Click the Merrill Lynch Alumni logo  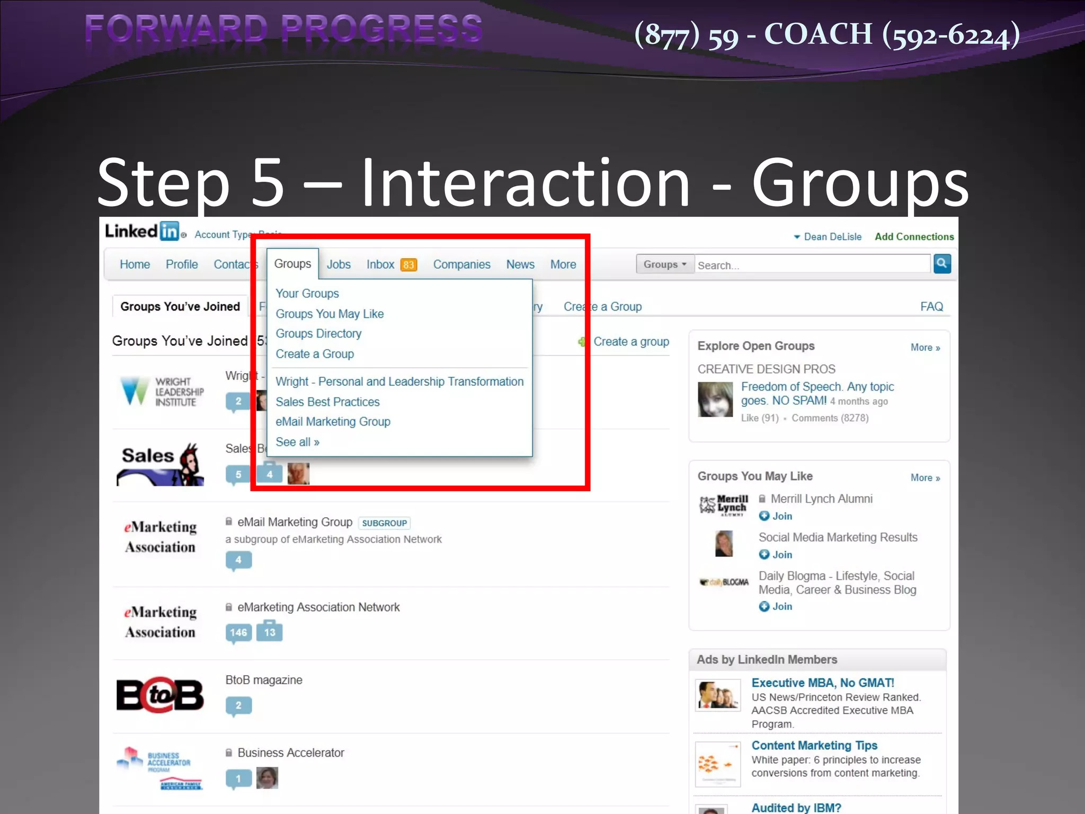[x=724, y=506]
